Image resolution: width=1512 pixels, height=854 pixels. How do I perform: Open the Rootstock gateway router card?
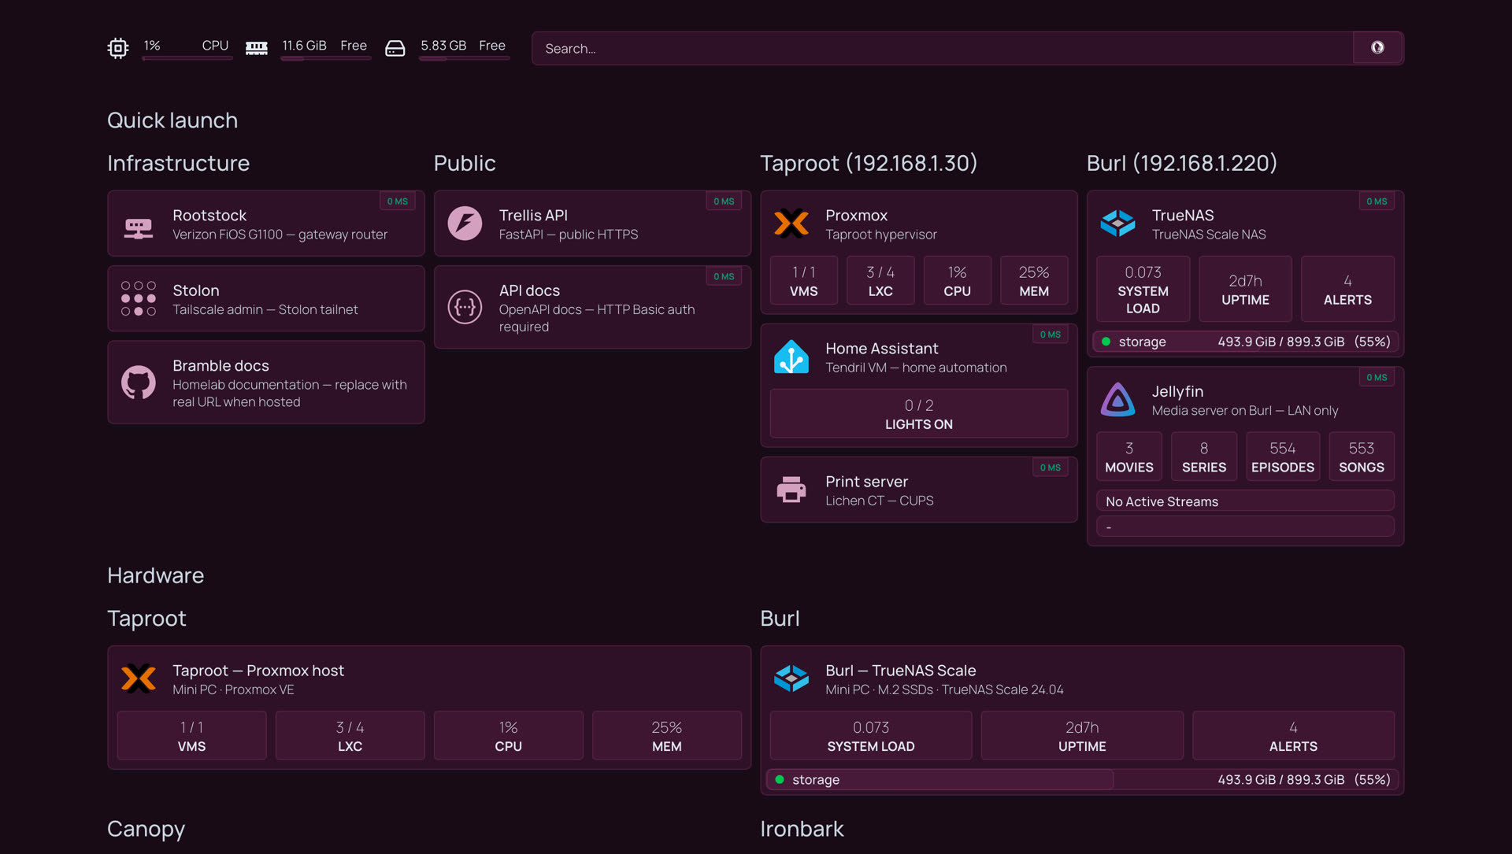(x=266, y=224)
